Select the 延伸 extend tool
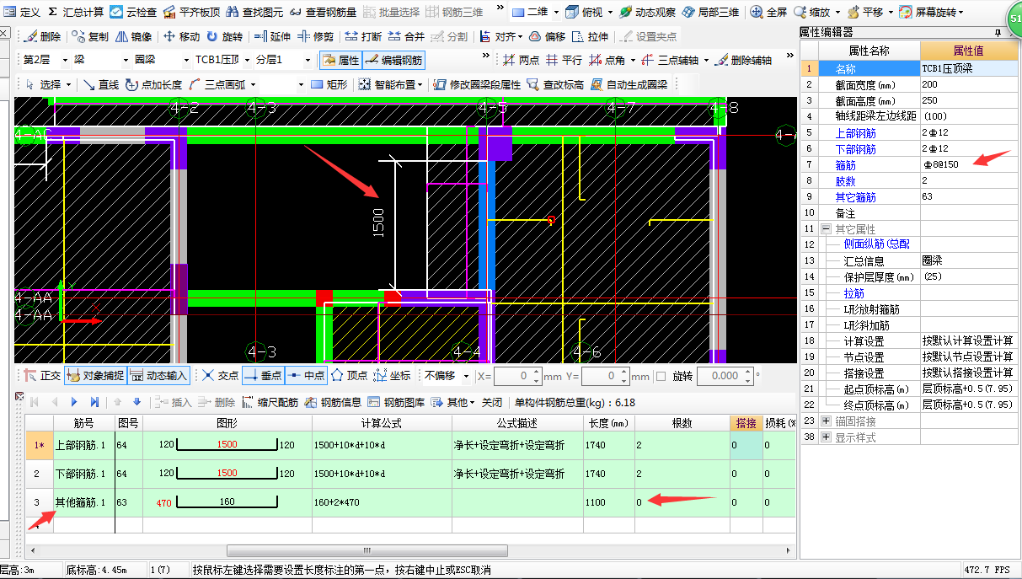The image size is (1022, 579). coord(271,36)
